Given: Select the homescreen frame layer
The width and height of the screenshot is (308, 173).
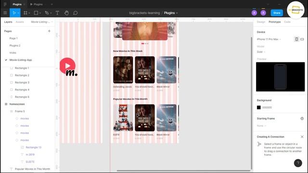Looking at the screenshot, I should pos(17,104).
